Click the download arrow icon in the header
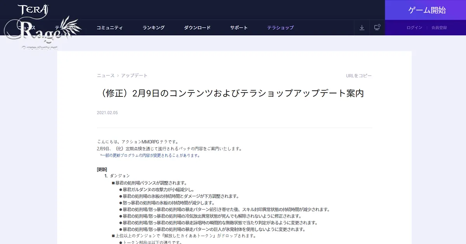The image size is (466, 244). (362, 27)
